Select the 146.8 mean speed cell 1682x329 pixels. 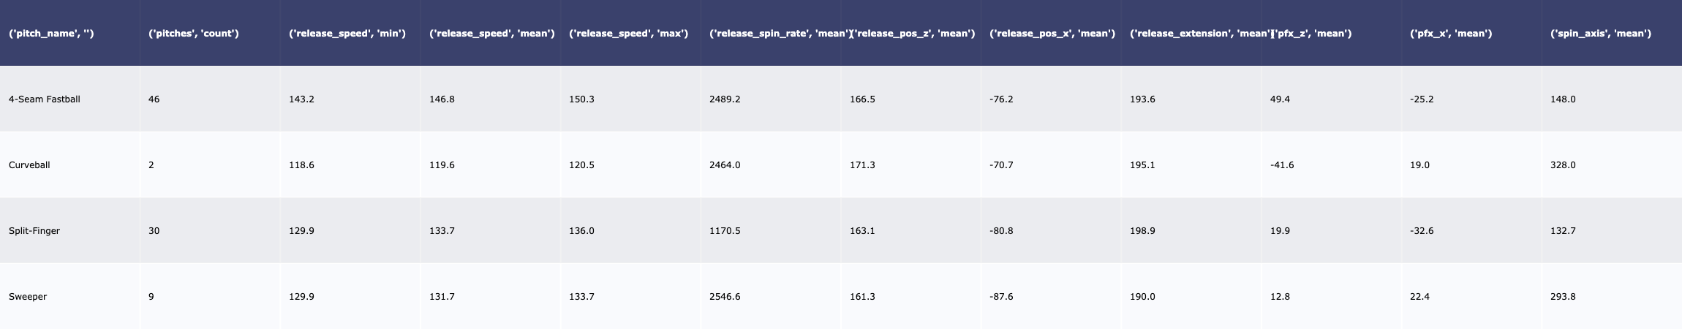pyautogui.click(x=442, y=99)
